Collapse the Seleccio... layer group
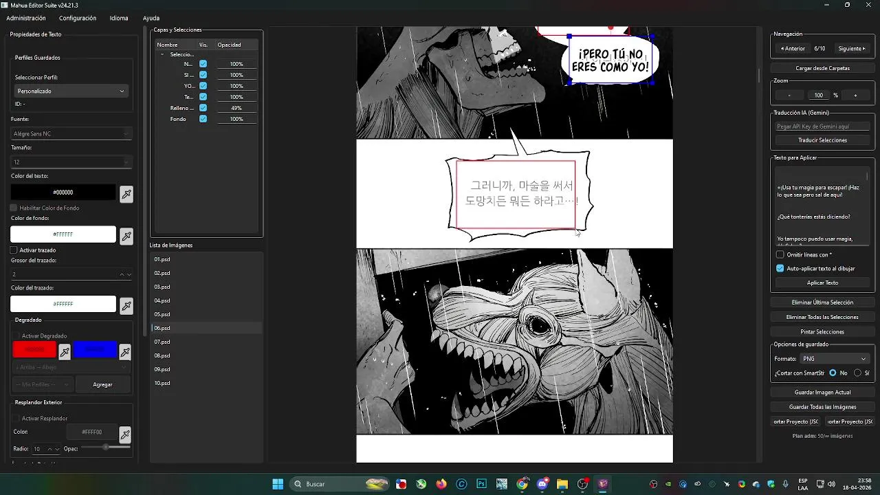 click(162, 54)
